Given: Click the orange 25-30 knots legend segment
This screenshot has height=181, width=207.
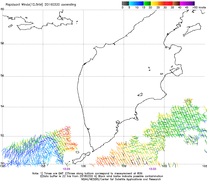Looking at the screenshot, I should click(x=162, y=3).
